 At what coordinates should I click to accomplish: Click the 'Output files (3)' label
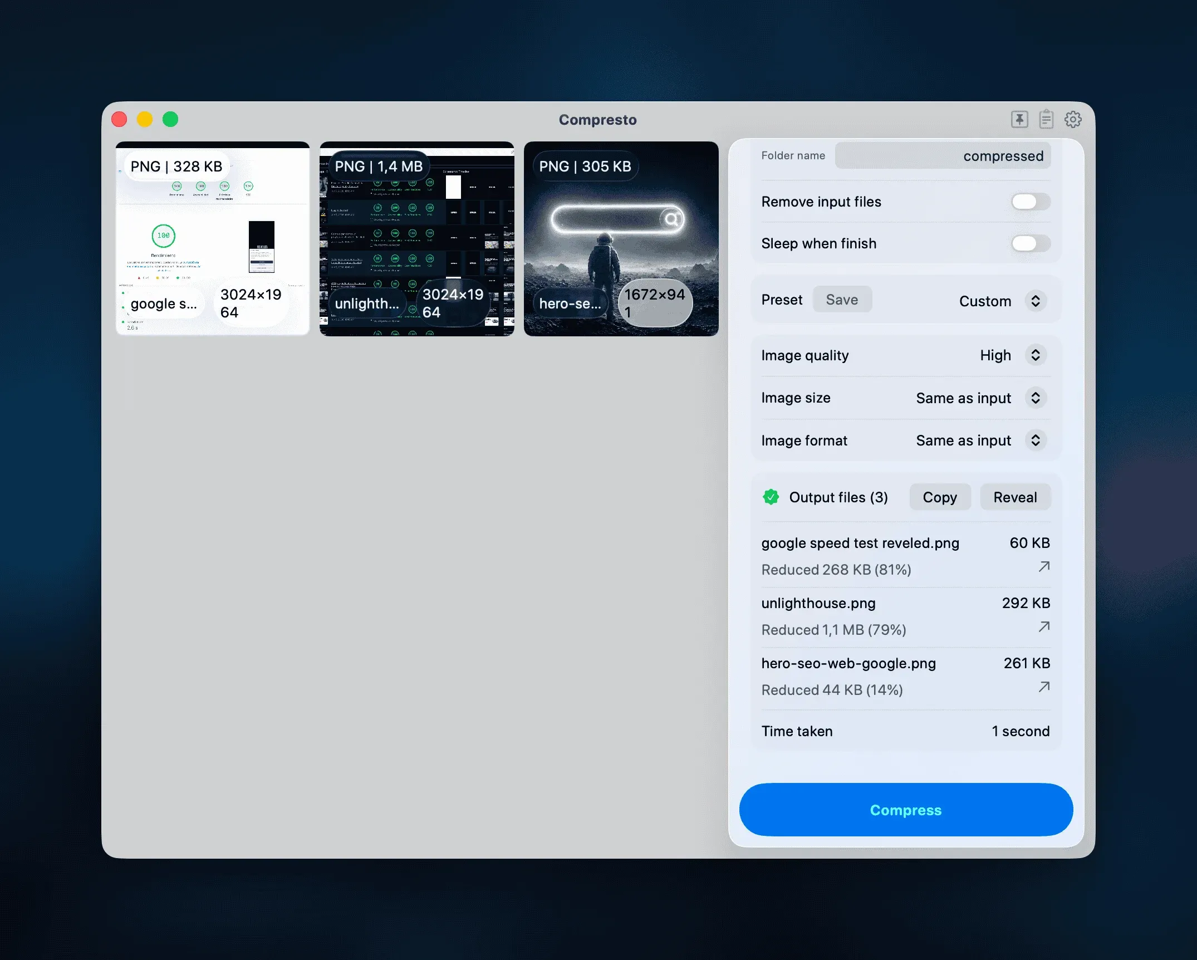coord(838,497)
